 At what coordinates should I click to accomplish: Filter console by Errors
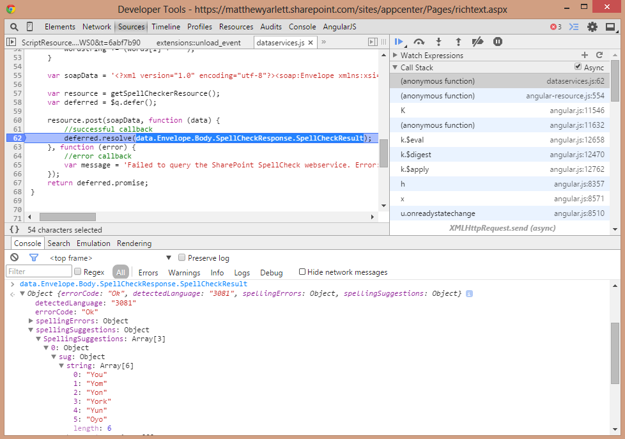(x=148, y=272)
